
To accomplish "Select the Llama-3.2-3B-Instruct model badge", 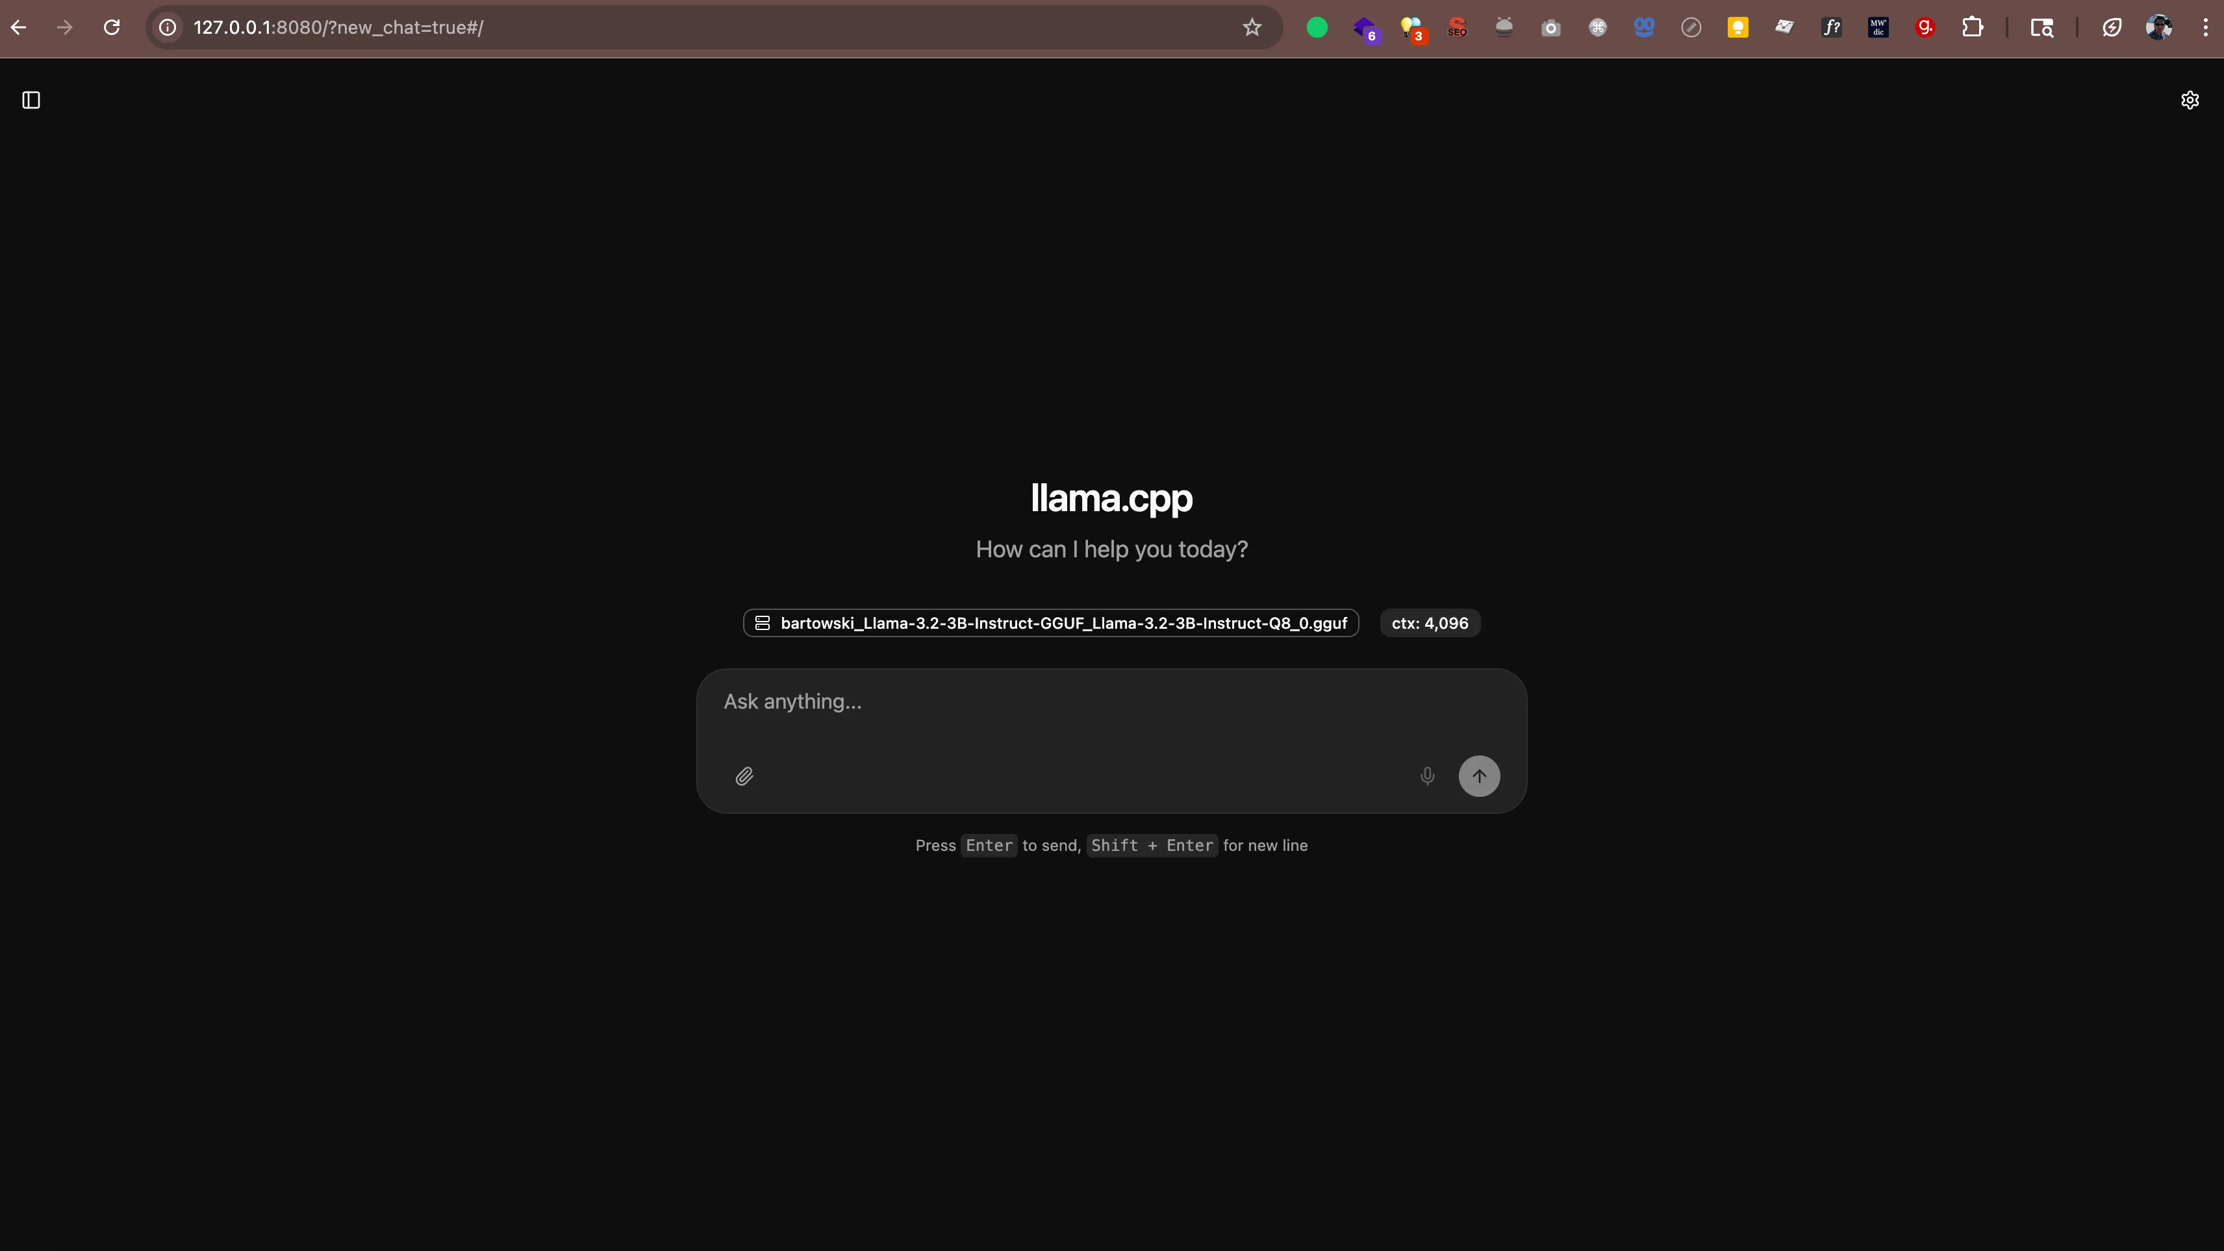I will point(1051,624).
